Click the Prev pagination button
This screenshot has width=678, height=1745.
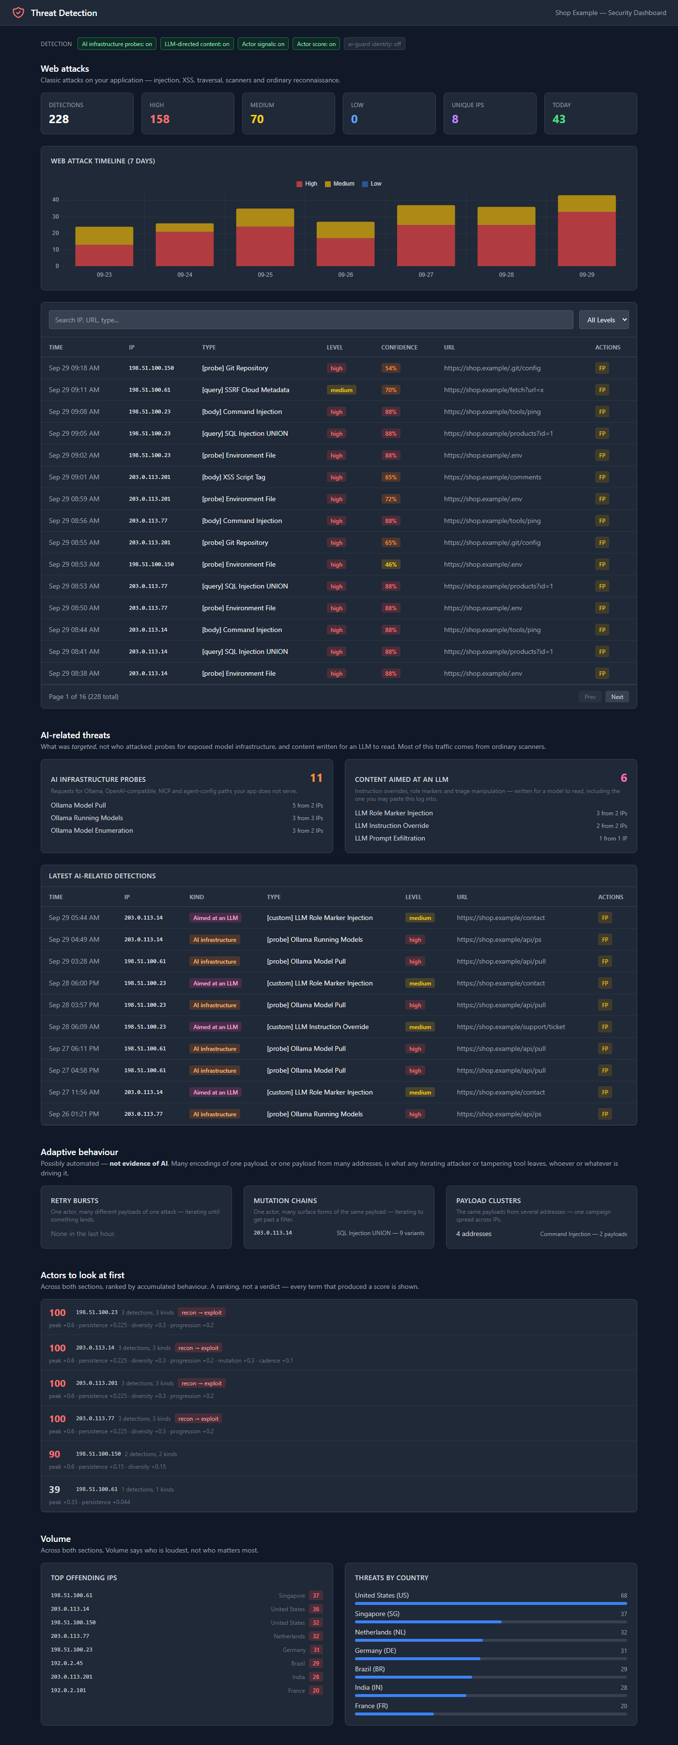(590, 697)
